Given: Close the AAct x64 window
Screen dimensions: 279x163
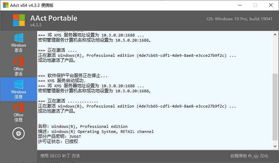Looking at the screenshot, I should [271, 5].
